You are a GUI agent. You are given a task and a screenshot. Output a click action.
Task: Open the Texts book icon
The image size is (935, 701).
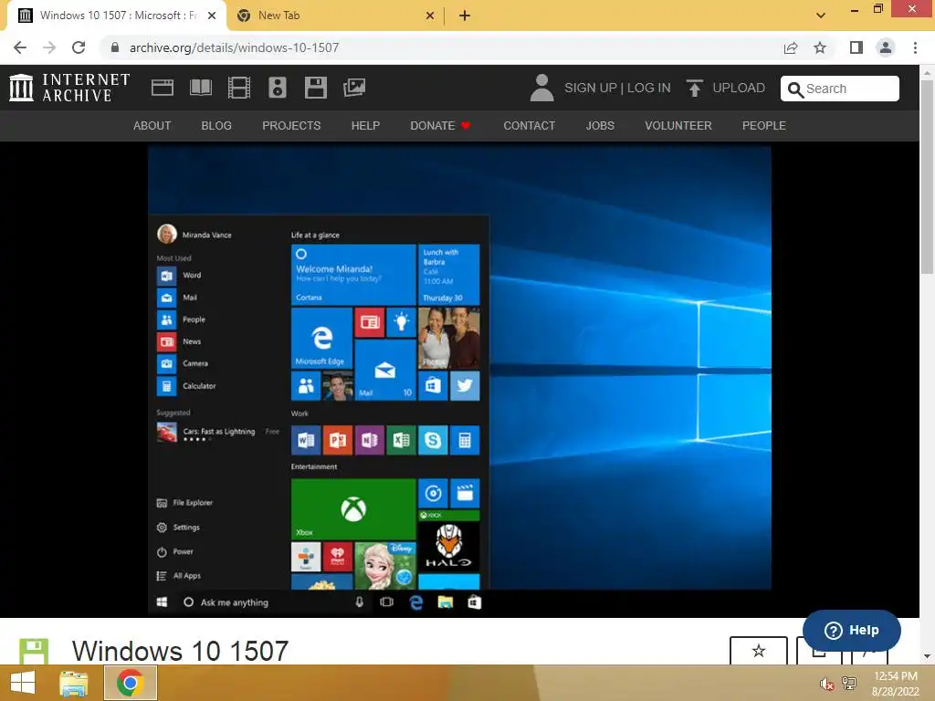click(x=200, y=88)
